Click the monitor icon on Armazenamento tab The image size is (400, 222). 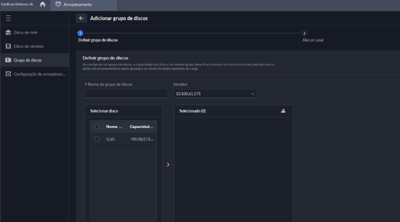pos(58,4)
